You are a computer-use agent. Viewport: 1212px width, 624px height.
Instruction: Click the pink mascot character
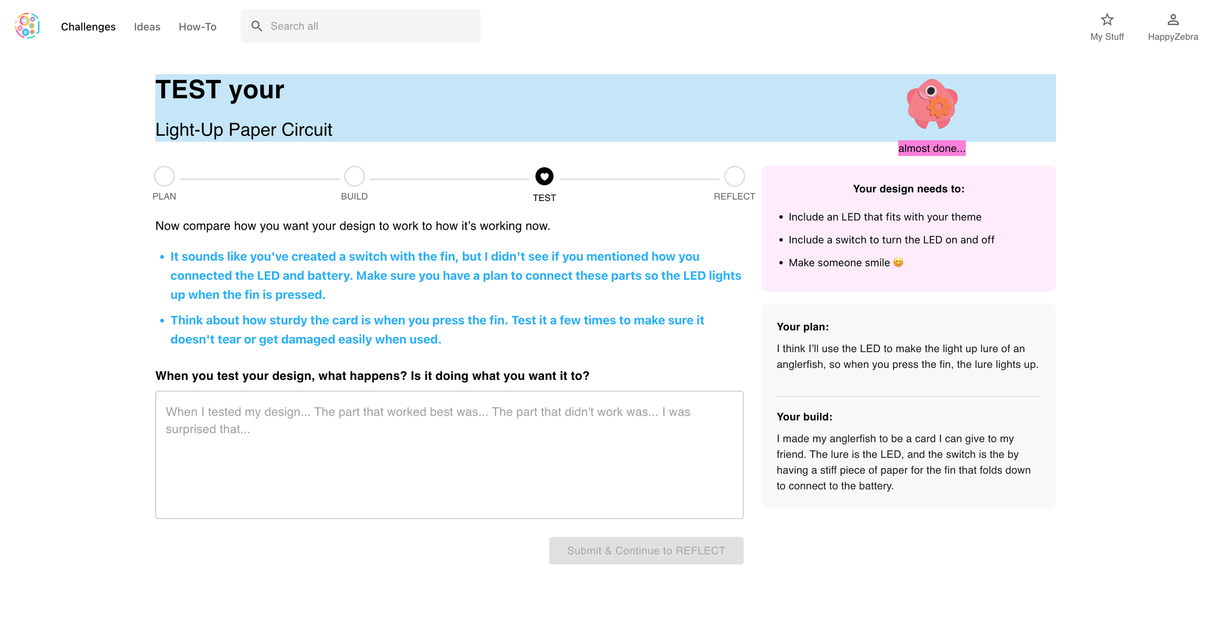coord(932,104)
